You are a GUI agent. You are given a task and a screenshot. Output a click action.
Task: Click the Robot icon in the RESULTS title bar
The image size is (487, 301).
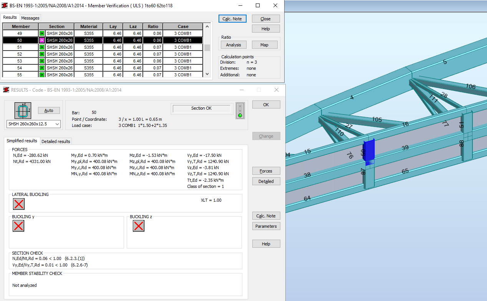pyautogui.click(x=5, y=89)
